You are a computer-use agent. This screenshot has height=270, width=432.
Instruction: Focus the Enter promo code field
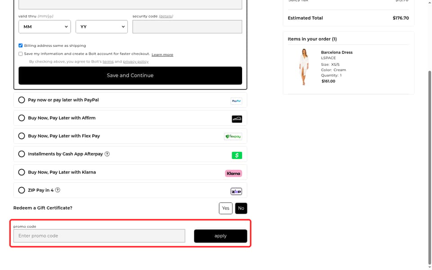click(99, 236)
